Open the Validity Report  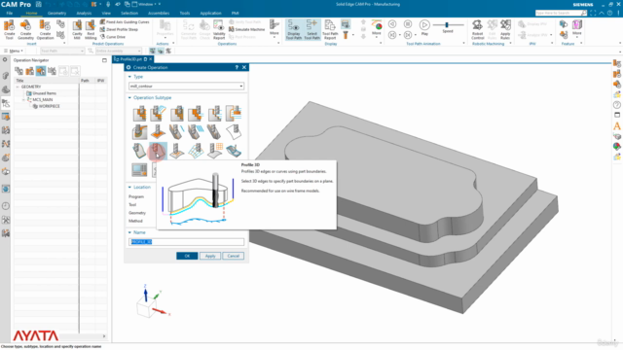click(x=219, y=30)
